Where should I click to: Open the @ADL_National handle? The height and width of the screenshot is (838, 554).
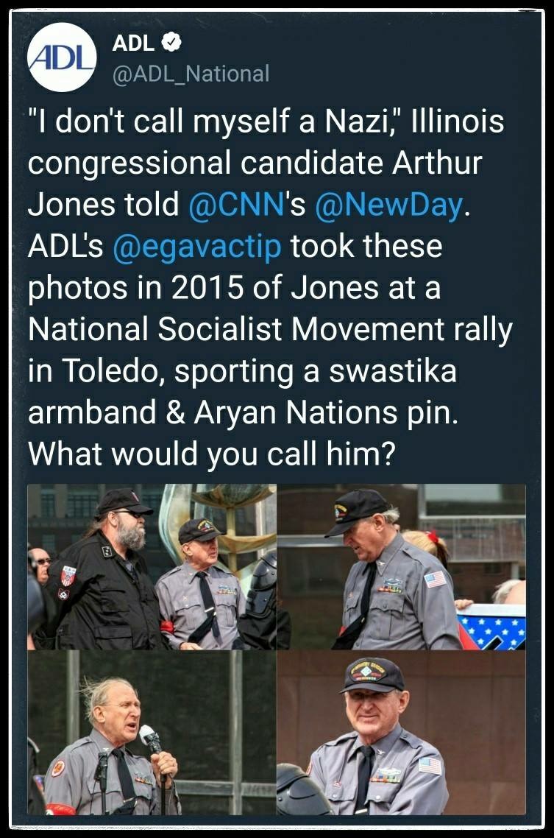191,74
